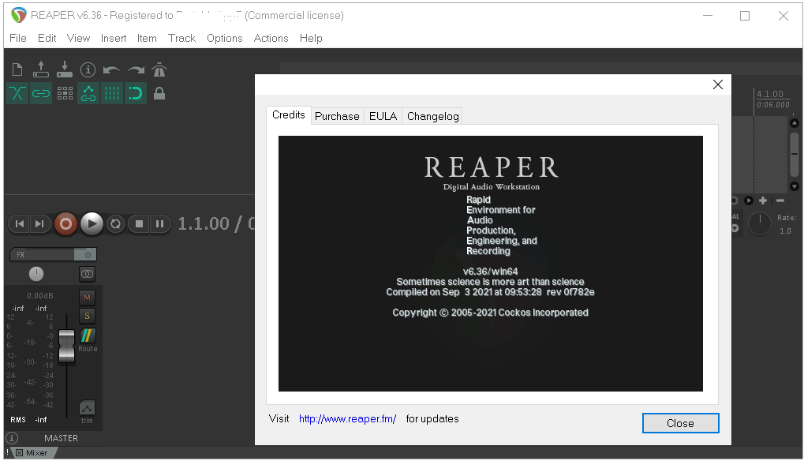The height and width of the screenshot is (461, 804).
Task: Click the Close button in About dialog
Action: tap(680, 423)
